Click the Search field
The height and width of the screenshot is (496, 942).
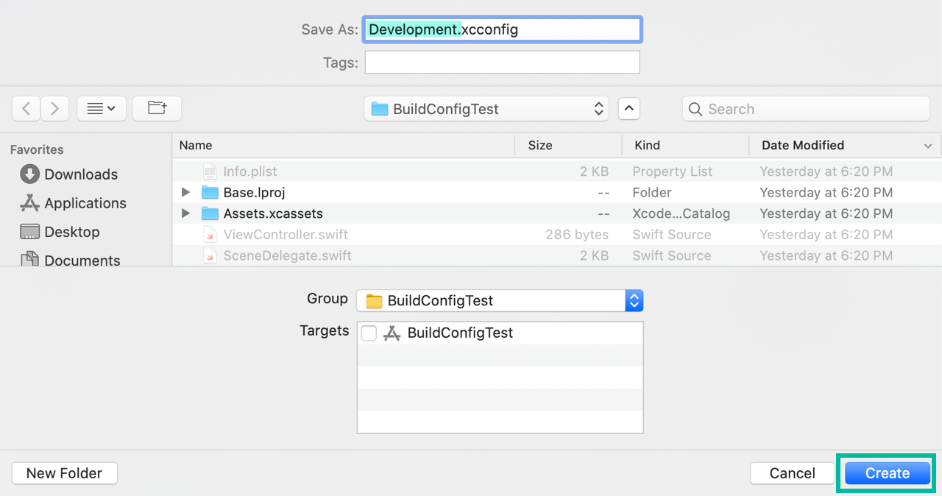pos(806,109)
